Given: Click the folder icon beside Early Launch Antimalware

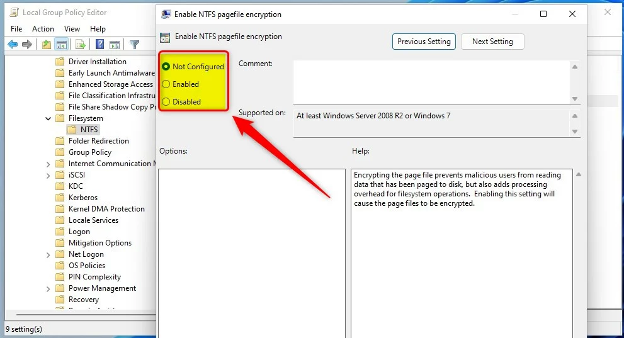Looking at the screenshot, I should (60, 73).
